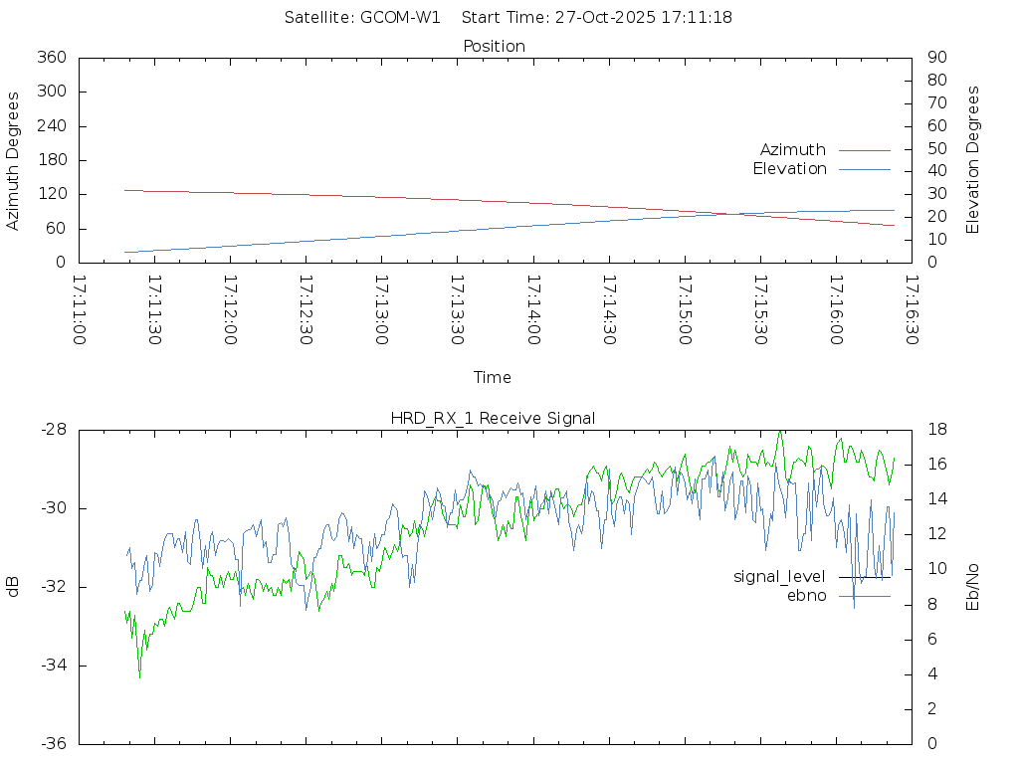1019x764 pixels.
Task: Click the Start Time header text
Action: [x=597, y=18]
